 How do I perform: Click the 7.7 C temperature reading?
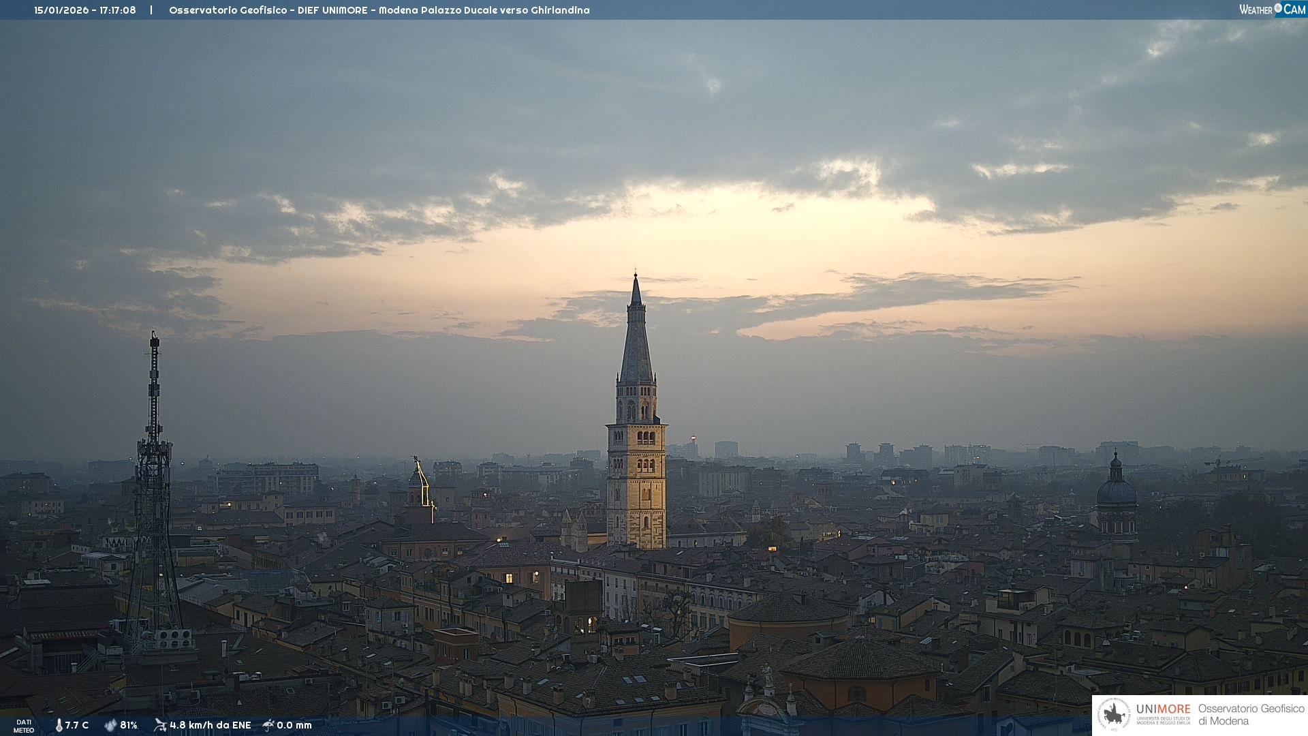click(x=77, y=725)
